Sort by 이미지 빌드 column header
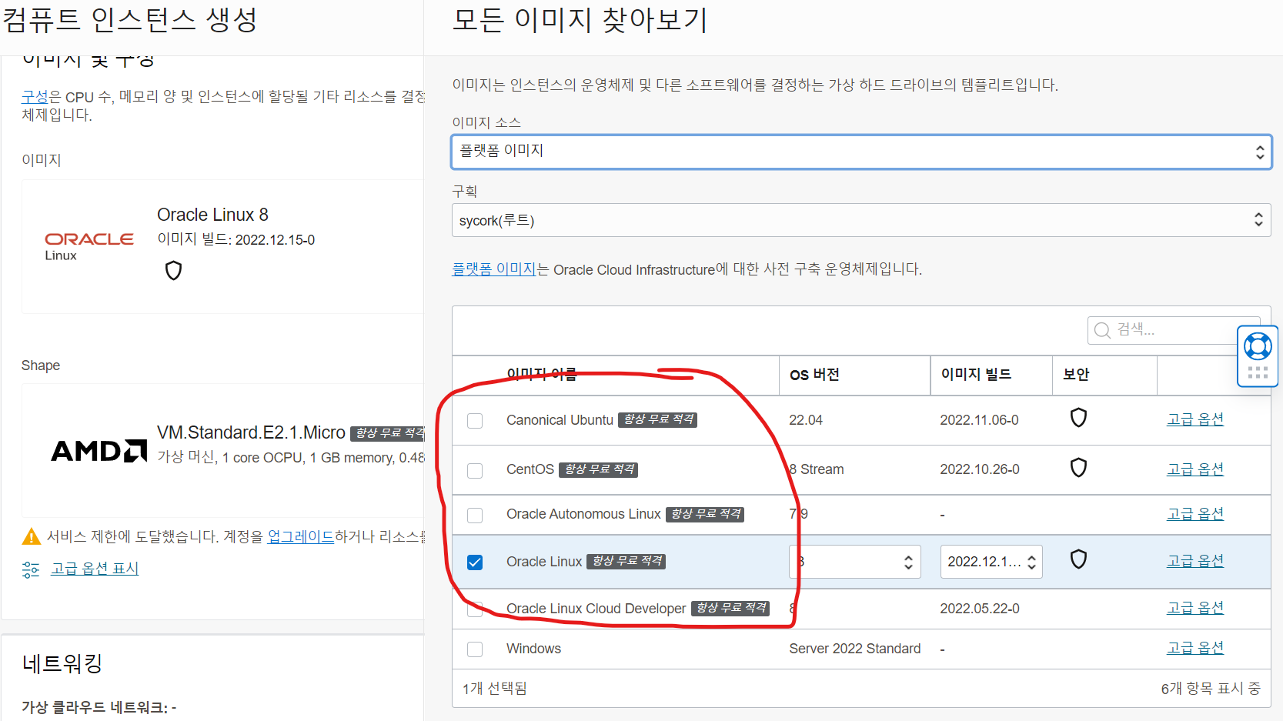This screenshot has height=721, width=1283. point(976,375)
